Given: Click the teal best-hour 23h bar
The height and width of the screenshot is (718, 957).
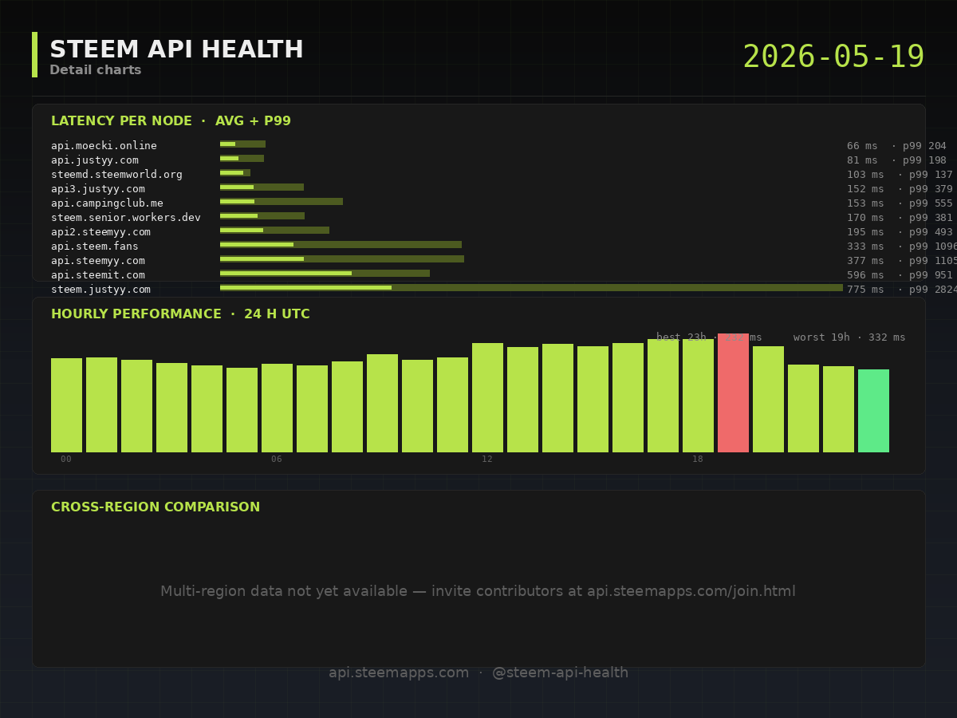Looking at the screenshot, I should pyautogui.click(x=873, y=411).
